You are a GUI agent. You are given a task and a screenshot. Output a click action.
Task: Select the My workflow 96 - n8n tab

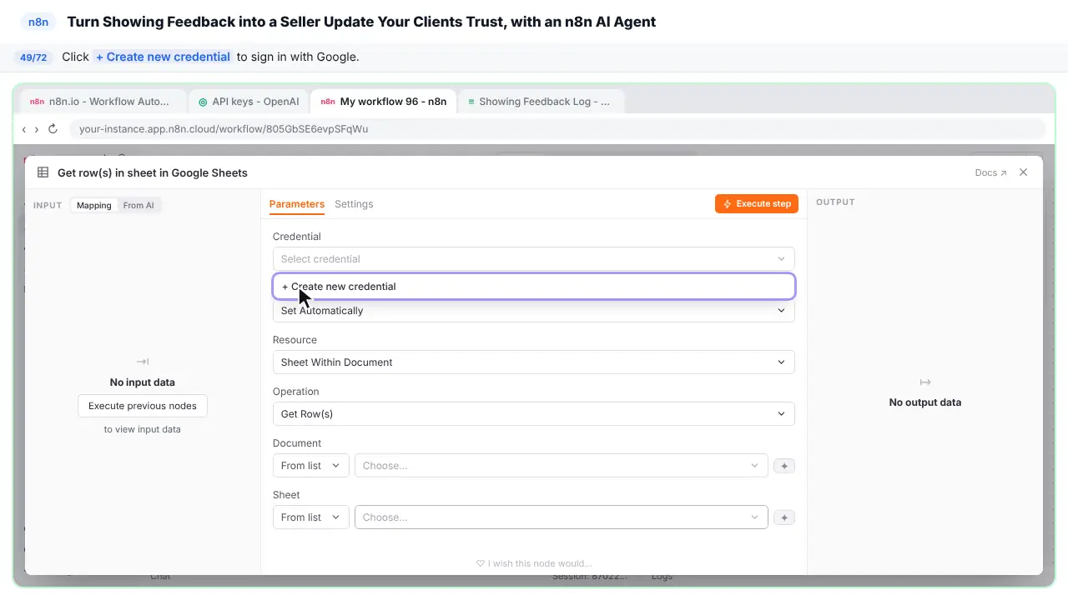pyautogui.click(x=383, y=102)
